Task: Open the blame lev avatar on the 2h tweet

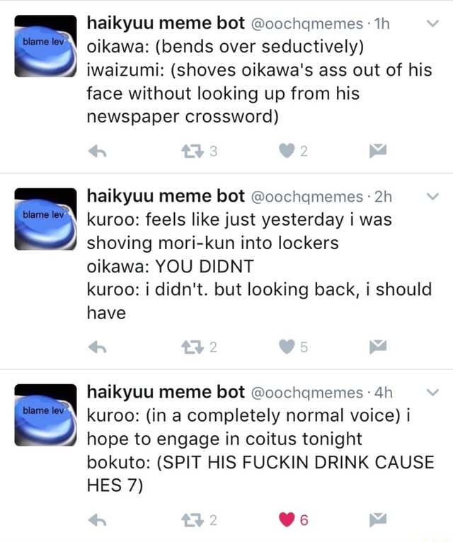Action: 45,219
